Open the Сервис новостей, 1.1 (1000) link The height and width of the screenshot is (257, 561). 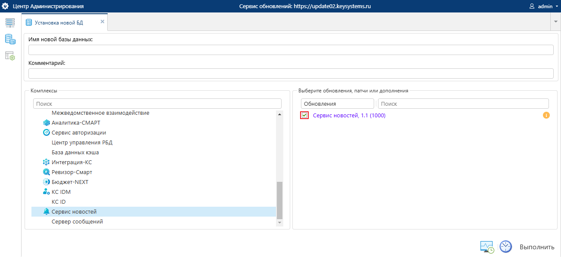point(349,115)
